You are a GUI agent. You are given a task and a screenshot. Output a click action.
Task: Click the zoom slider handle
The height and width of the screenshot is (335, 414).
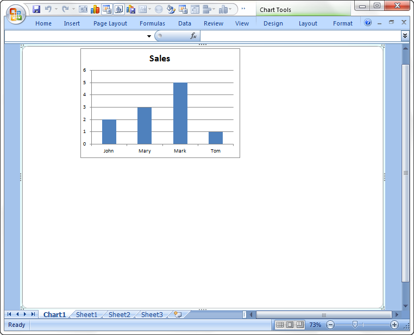coord(355,325)
